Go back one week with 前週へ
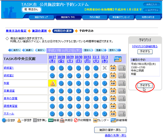This screenshot has width=163, height=140. [28, 50]
